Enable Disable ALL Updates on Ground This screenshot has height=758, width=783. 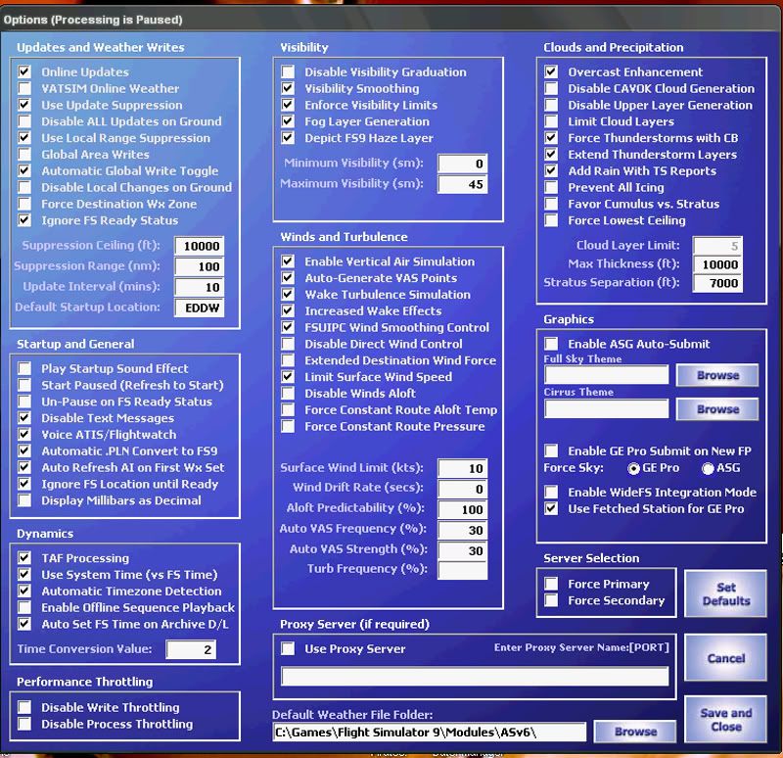[24, 120]
